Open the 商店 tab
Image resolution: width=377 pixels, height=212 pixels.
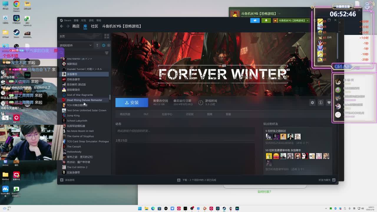[76, 26]
